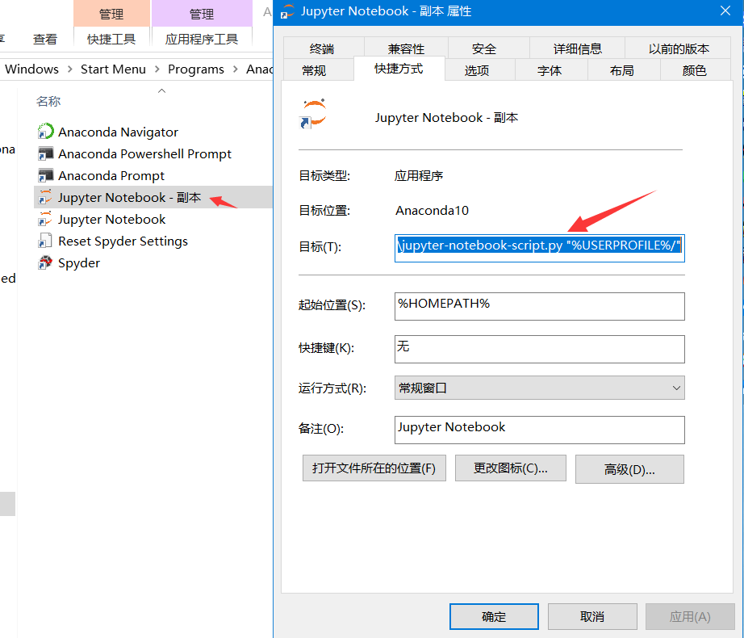Click the 取消 button
The width and height of the screenshot is (744, 638).
point(592,616)
